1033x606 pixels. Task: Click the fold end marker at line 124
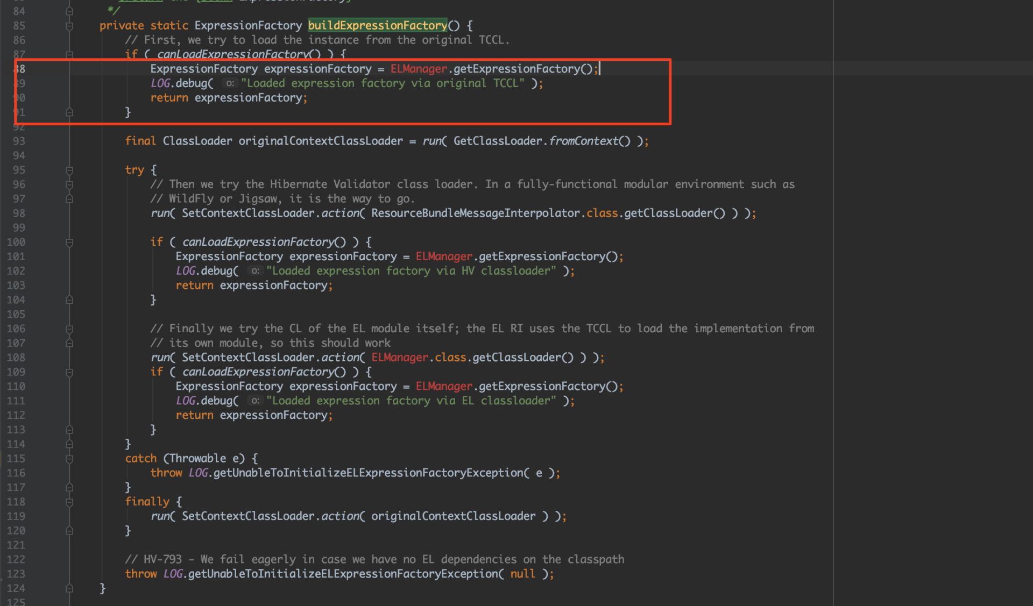(69, 588)
